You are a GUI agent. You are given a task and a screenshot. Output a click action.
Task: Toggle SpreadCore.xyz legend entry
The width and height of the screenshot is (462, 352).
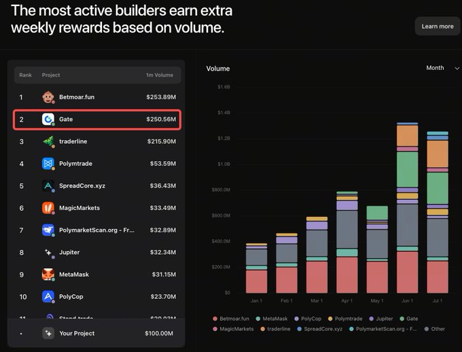click(x=320, y=329)
